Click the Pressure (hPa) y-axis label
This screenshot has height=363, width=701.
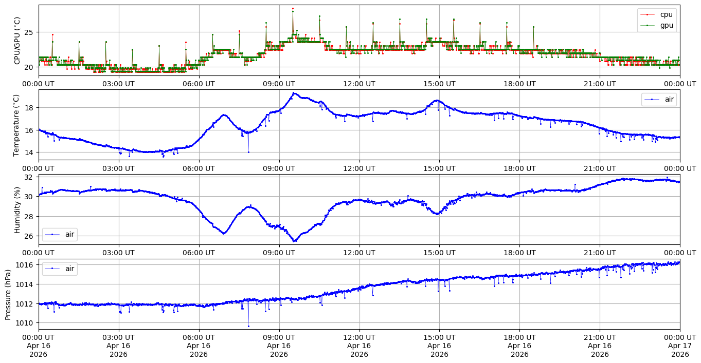coord(8,294)
